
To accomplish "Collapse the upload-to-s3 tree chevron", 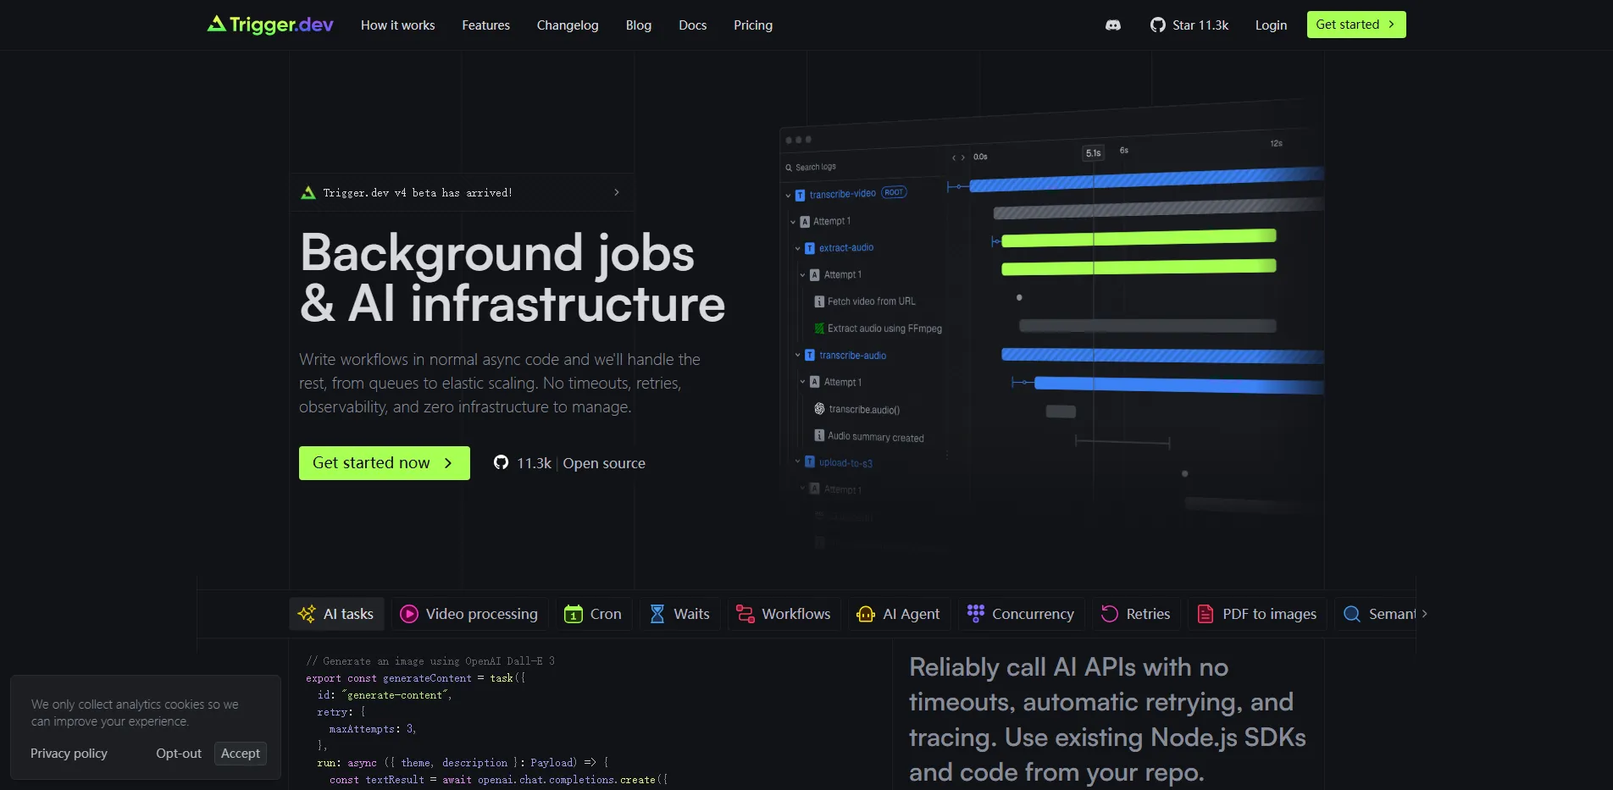I will (797, 462).
